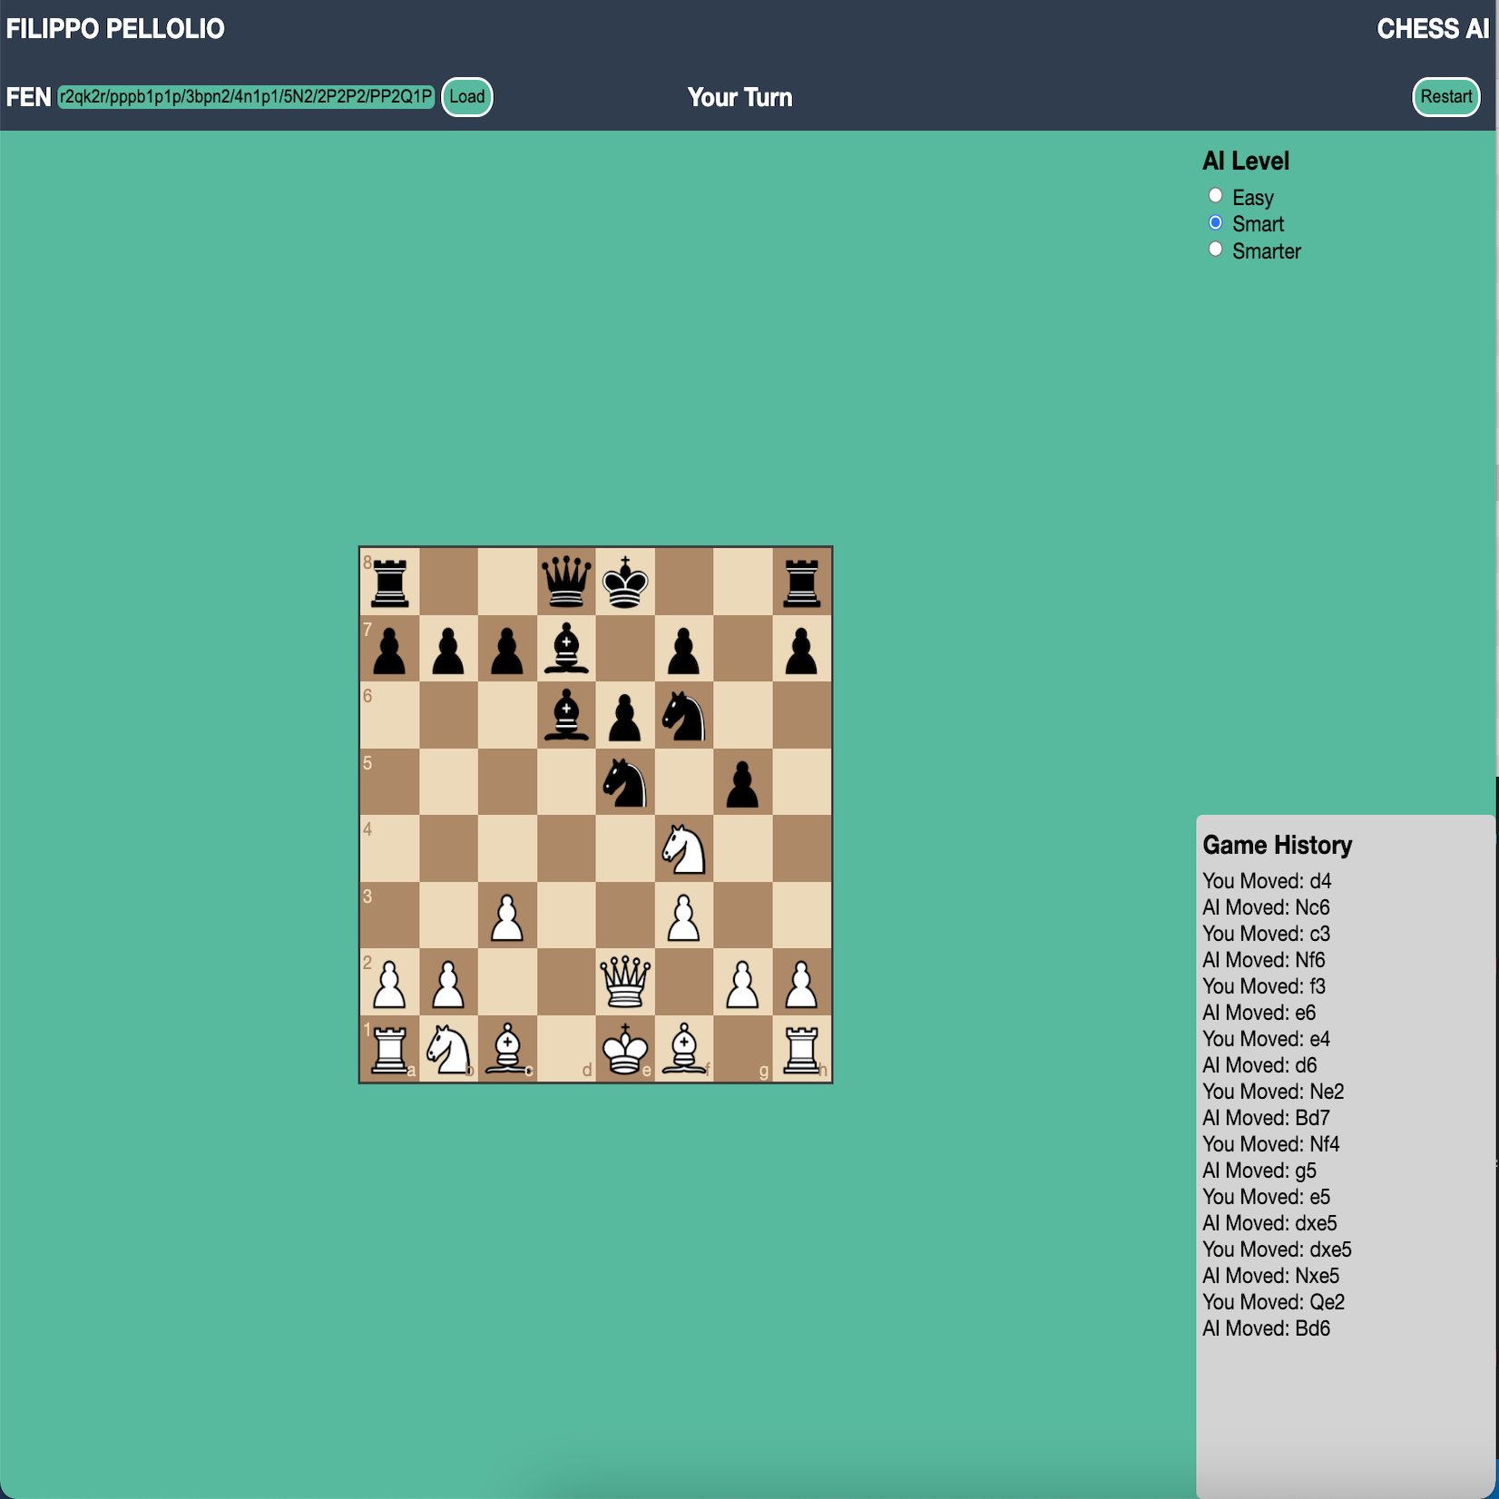Choose Smarter AI level
The height and width of the screenshot is (1499, 1499).
(x=1216, y=249)
